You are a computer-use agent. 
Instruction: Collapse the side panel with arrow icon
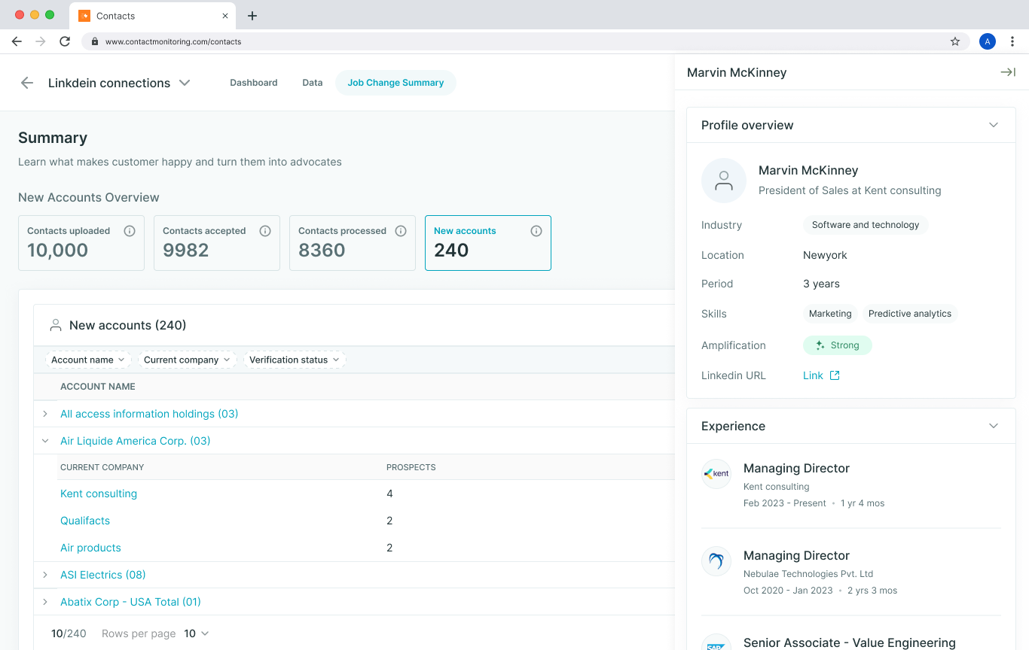tap(1008, 72)
